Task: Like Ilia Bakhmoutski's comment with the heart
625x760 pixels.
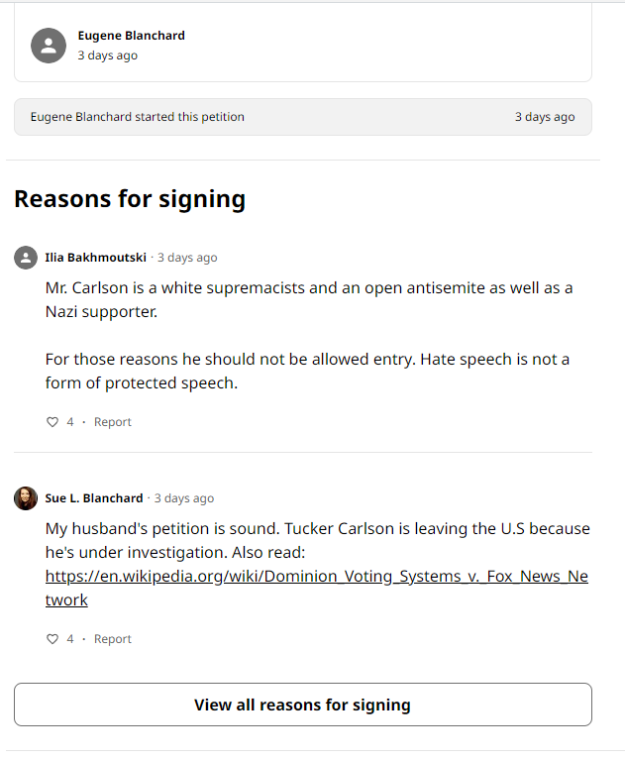Action: (52, 422)
